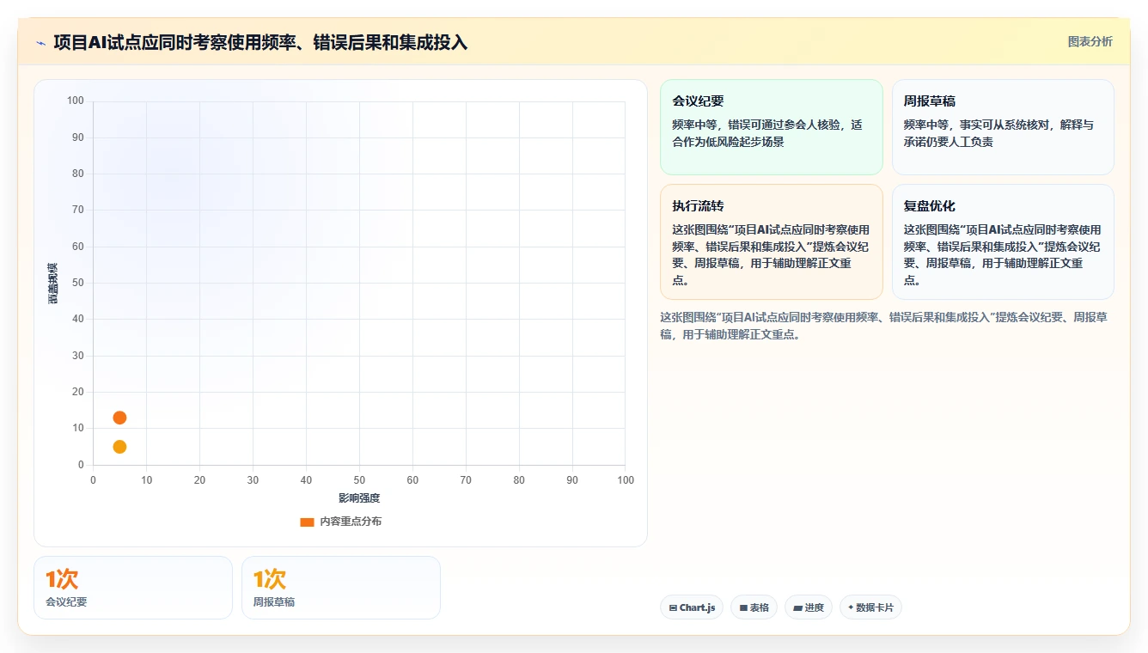Open the 周报草稿 description card
This screenshot has height=653, width=1148.
point(1003,127)
